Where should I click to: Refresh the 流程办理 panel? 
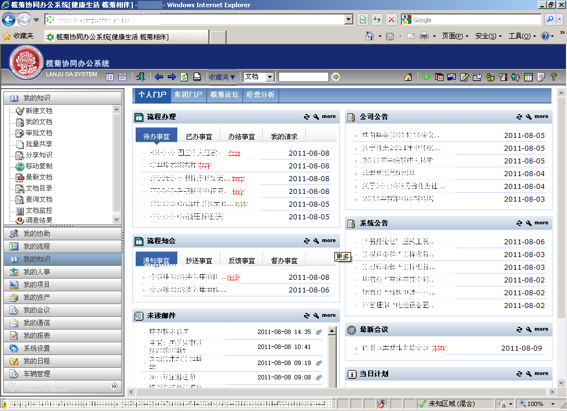tap(307, 117)
